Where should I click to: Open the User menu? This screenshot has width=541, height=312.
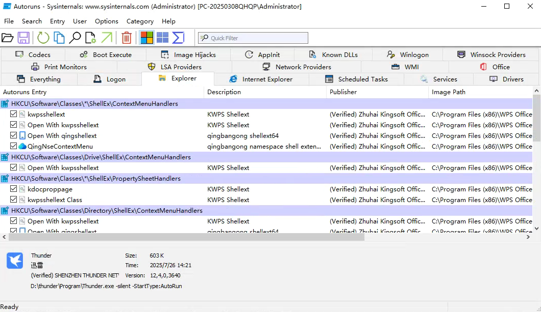[x=80, y=21]
